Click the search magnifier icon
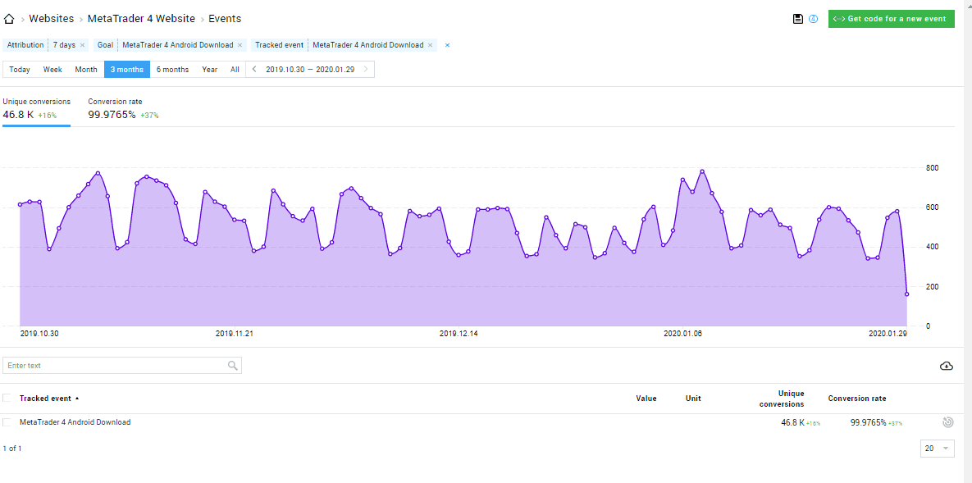 232,366
